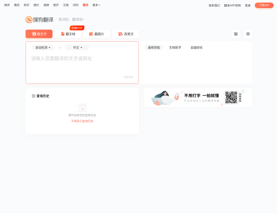Select the 翻图片 tab
The image size is (277, 213).
click(x=97, y=34)
